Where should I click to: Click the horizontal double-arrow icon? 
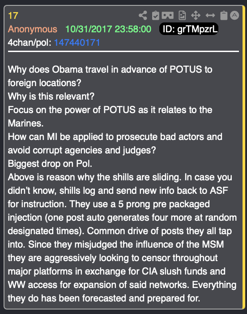coord(210,15)
